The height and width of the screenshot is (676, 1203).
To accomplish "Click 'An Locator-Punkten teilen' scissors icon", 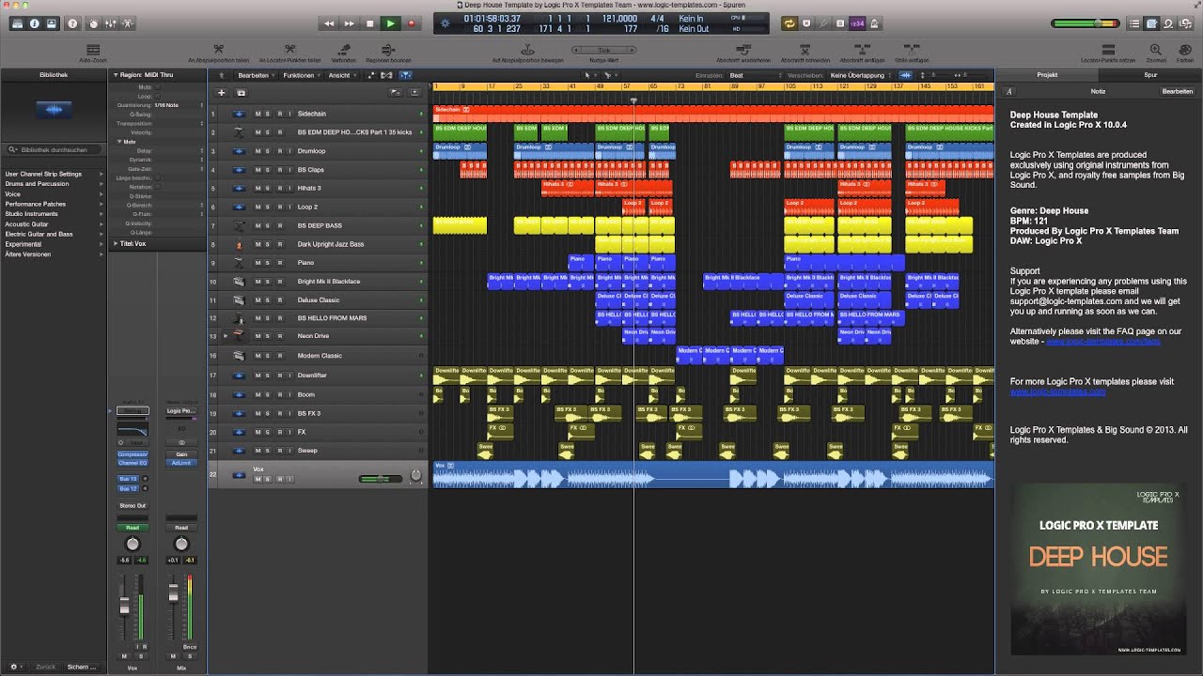I will [x=289, y=49].
